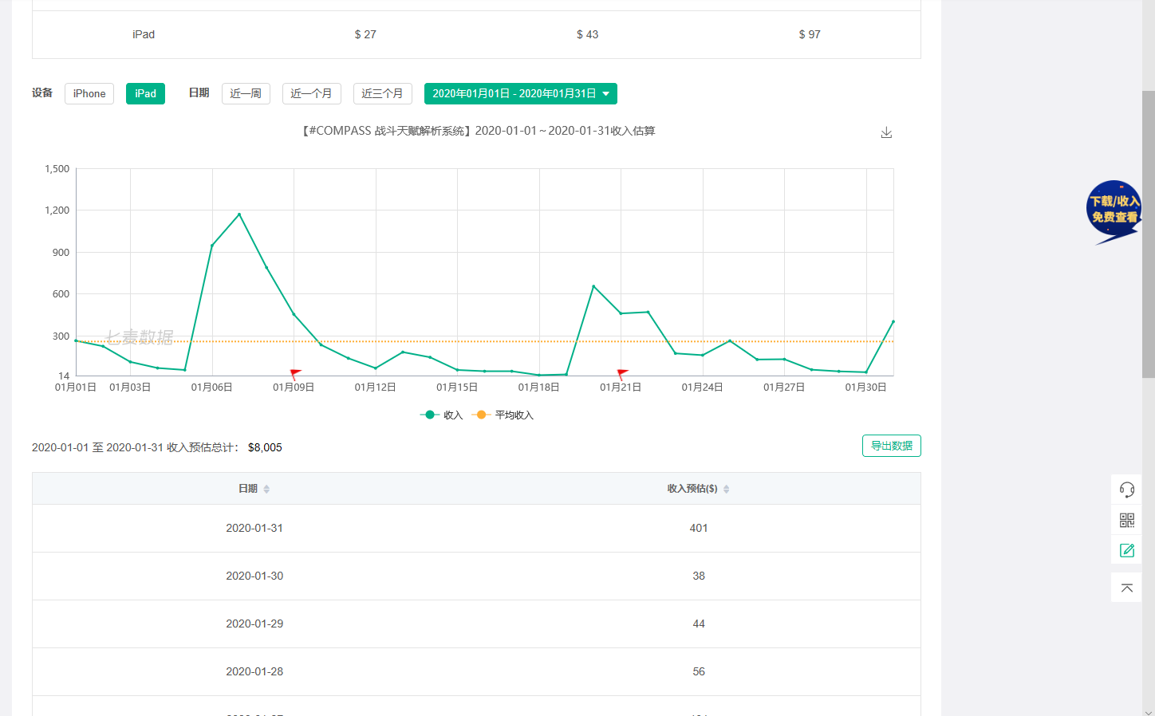This screenshot has width=1155, height=716.
Task: Click the back-to-top arrow icon
Action: (x=1126, y=588)
